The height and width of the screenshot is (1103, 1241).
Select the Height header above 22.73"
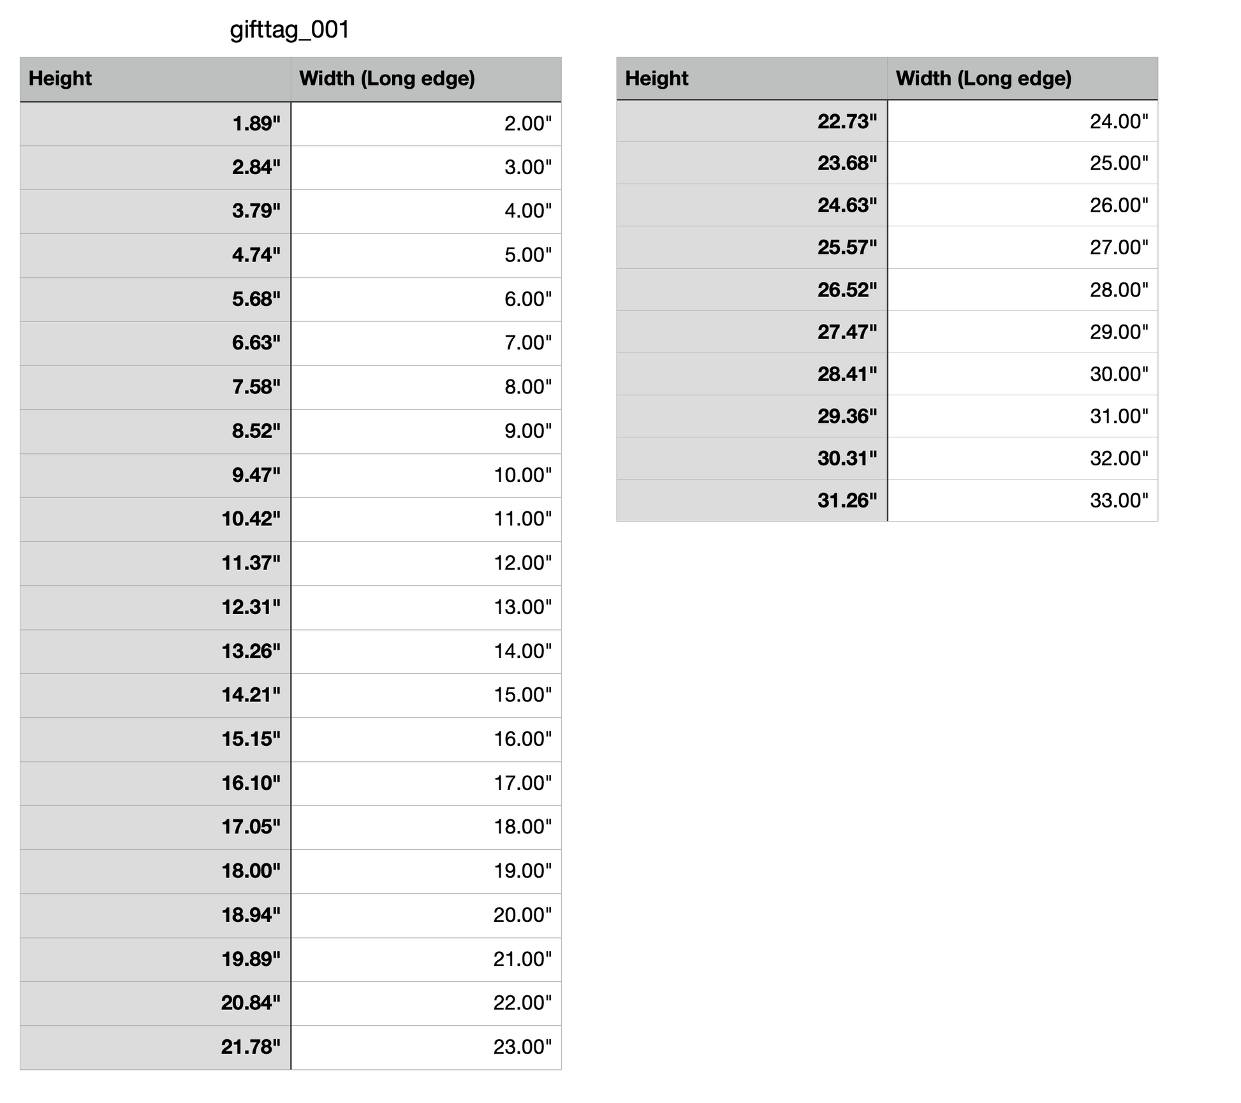751,78
